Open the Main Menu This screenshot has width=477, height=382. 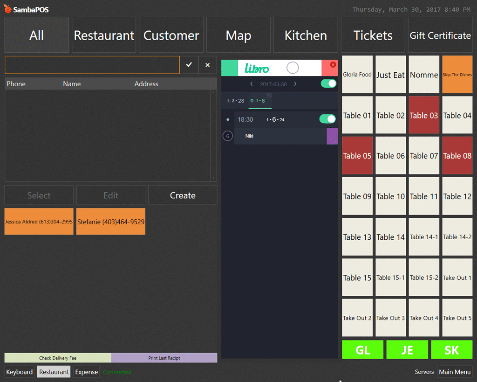pos(455,372)
